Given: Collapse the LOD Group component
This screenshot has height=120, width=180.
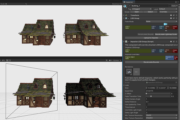Looking at the screenshot, I should (x=124, y=18).
